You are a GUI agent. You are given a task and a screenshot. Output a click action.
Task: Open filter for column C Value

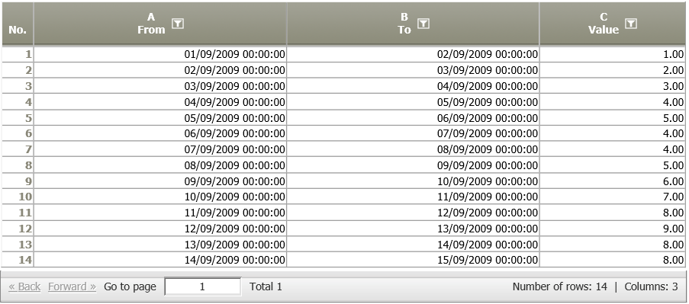pos(630,24)
